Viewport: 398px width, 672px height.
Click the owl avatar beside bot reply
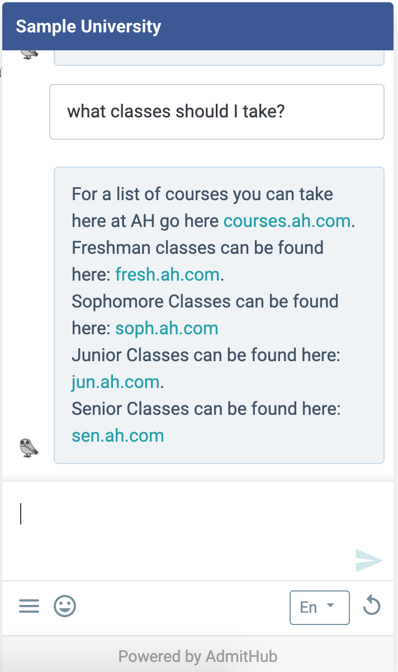(x=29, y=448)
